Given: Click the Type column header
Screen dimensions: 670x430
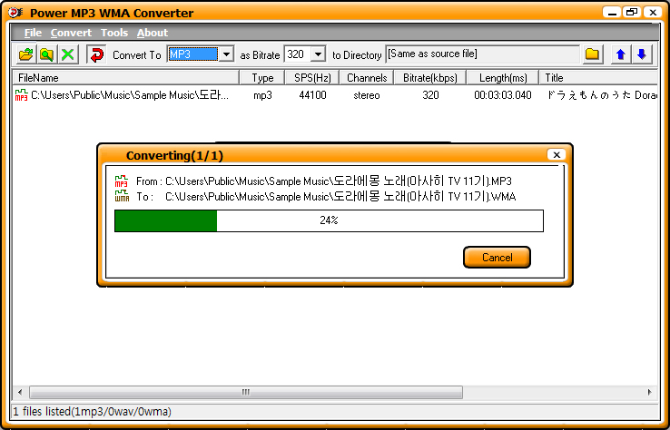Looking at the screenshot, I should click(262, 78).
